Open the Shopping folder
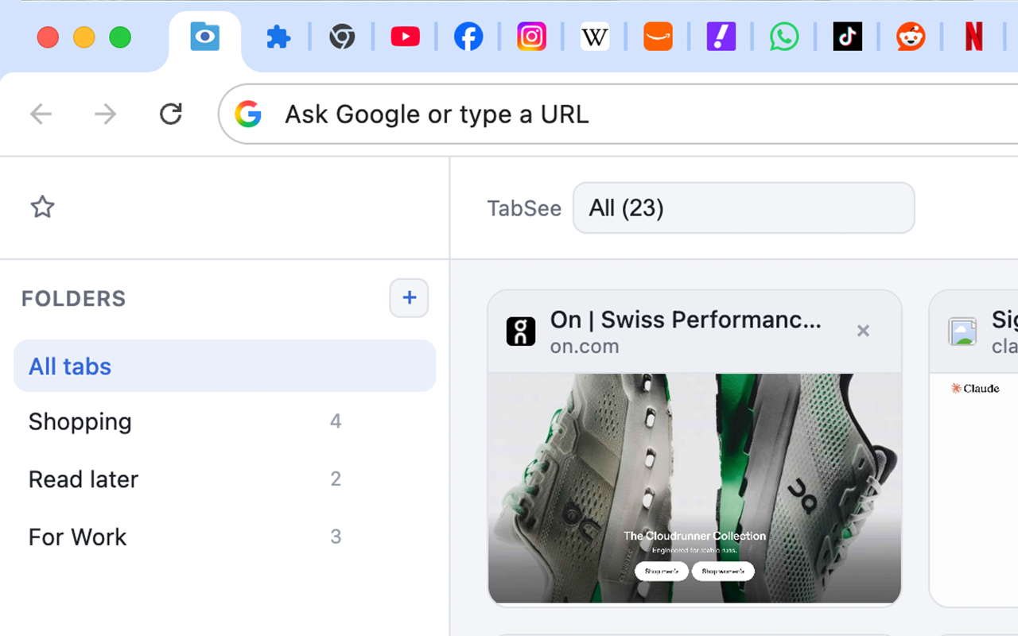The image size is (1018, 636). pos(225,421)
